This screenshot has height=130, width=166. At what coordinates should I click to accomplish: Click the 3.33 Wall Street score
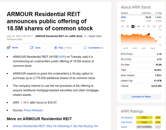coord(158,122)
